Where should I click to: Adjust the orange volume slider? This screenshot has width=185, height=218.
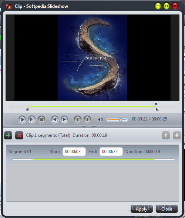tap(117, 120)
